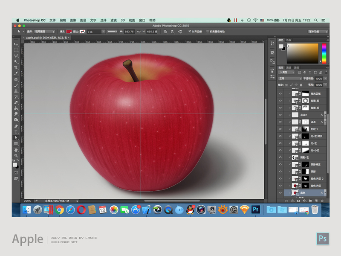The width and height of the screenshot is (341, 256).
Task: Hide the 形状 1 layer
Action: 280,129
